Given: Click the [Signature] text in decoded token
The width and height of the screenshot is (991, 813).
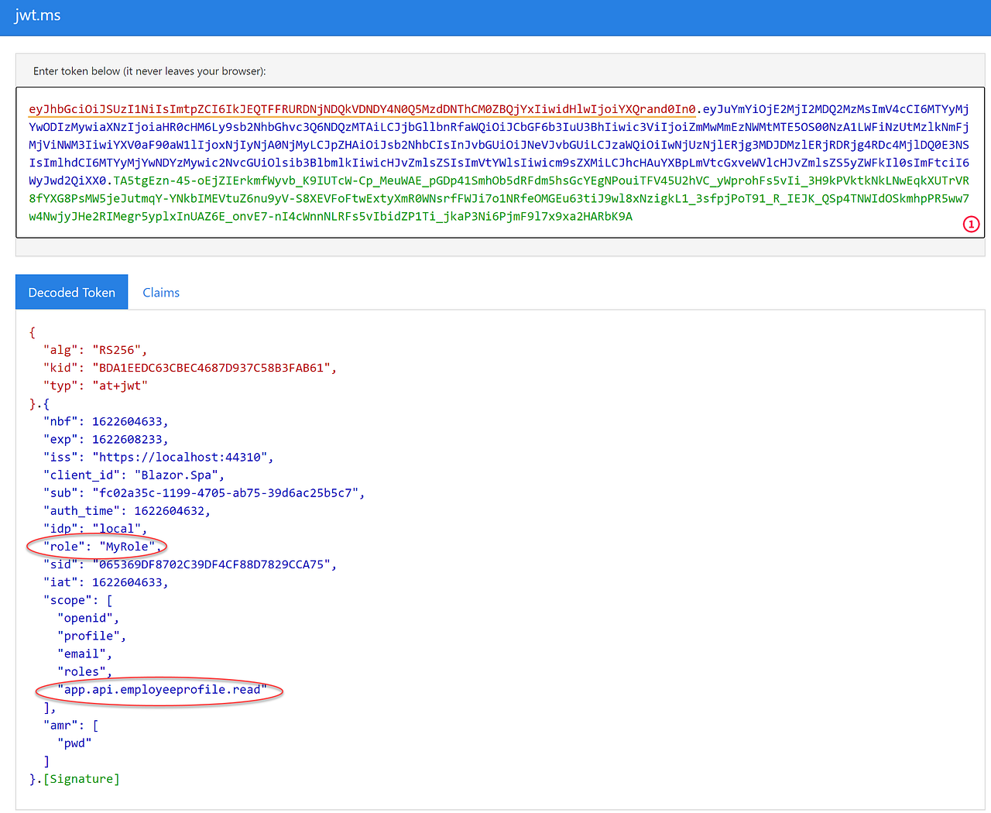Looking at the screenshot, I should pyautogui.click(x=81, y=779).
